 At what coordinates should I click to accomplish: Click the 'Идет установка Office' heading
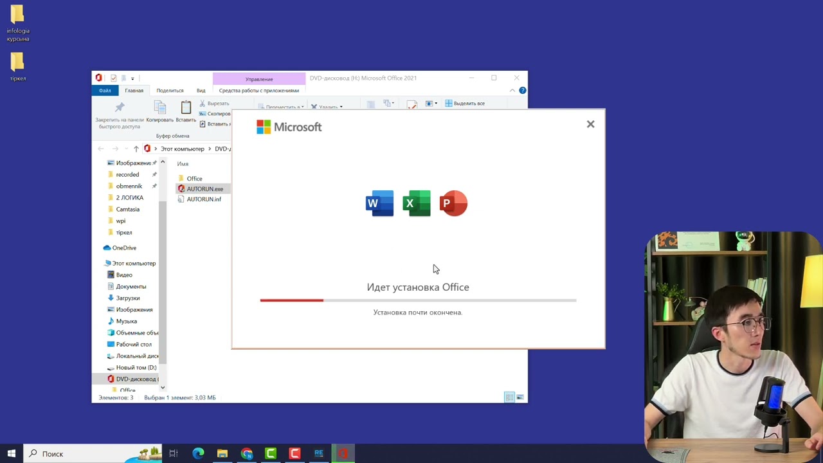point(418,287)
